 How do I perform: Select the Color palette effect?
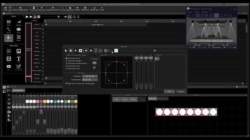click(x=19, y=30)
